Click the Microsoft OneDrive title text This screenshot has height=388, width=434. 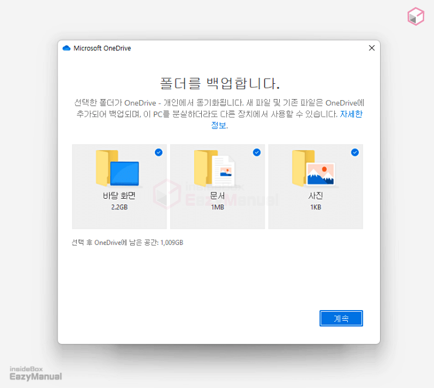point(102,48)
